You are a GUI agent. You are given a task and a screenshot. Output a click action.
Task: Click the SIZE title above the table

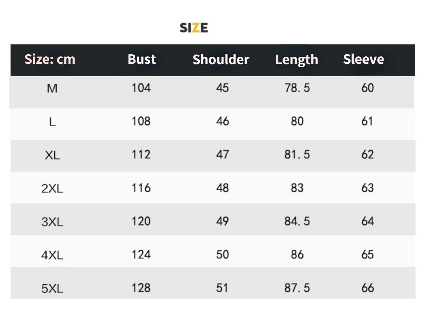(x=194, y=27)
